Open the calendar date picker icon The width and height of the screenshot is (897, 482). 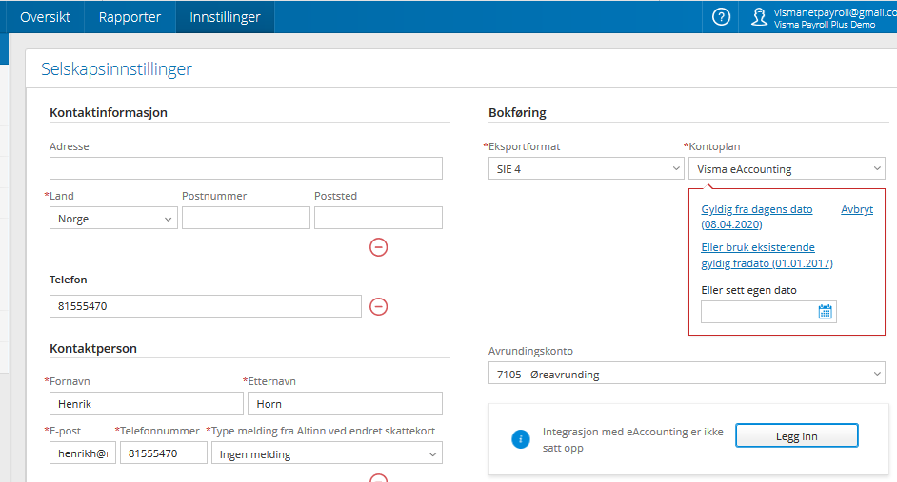[x=825, y=312]
